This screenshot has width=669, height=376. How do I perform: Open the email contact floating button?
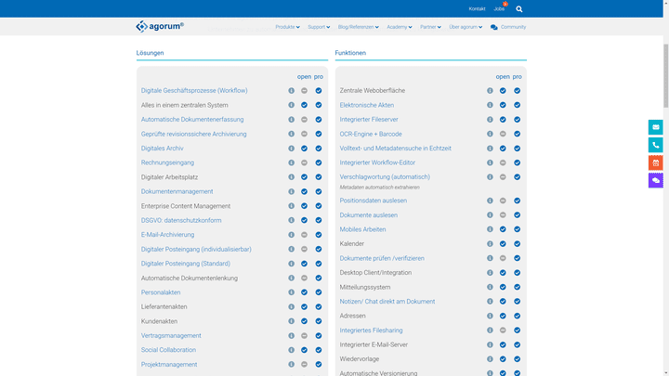coord(655,127)
